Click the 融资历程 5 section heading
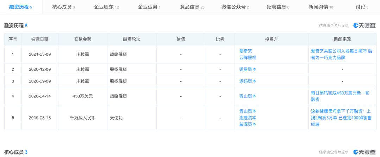 click(x=16, y=26)
